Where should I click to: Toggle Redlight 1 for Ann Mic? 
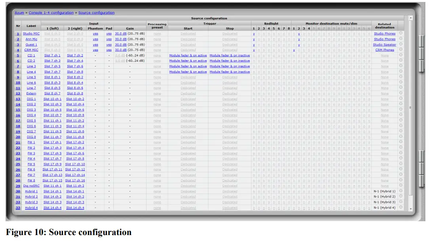254,39
